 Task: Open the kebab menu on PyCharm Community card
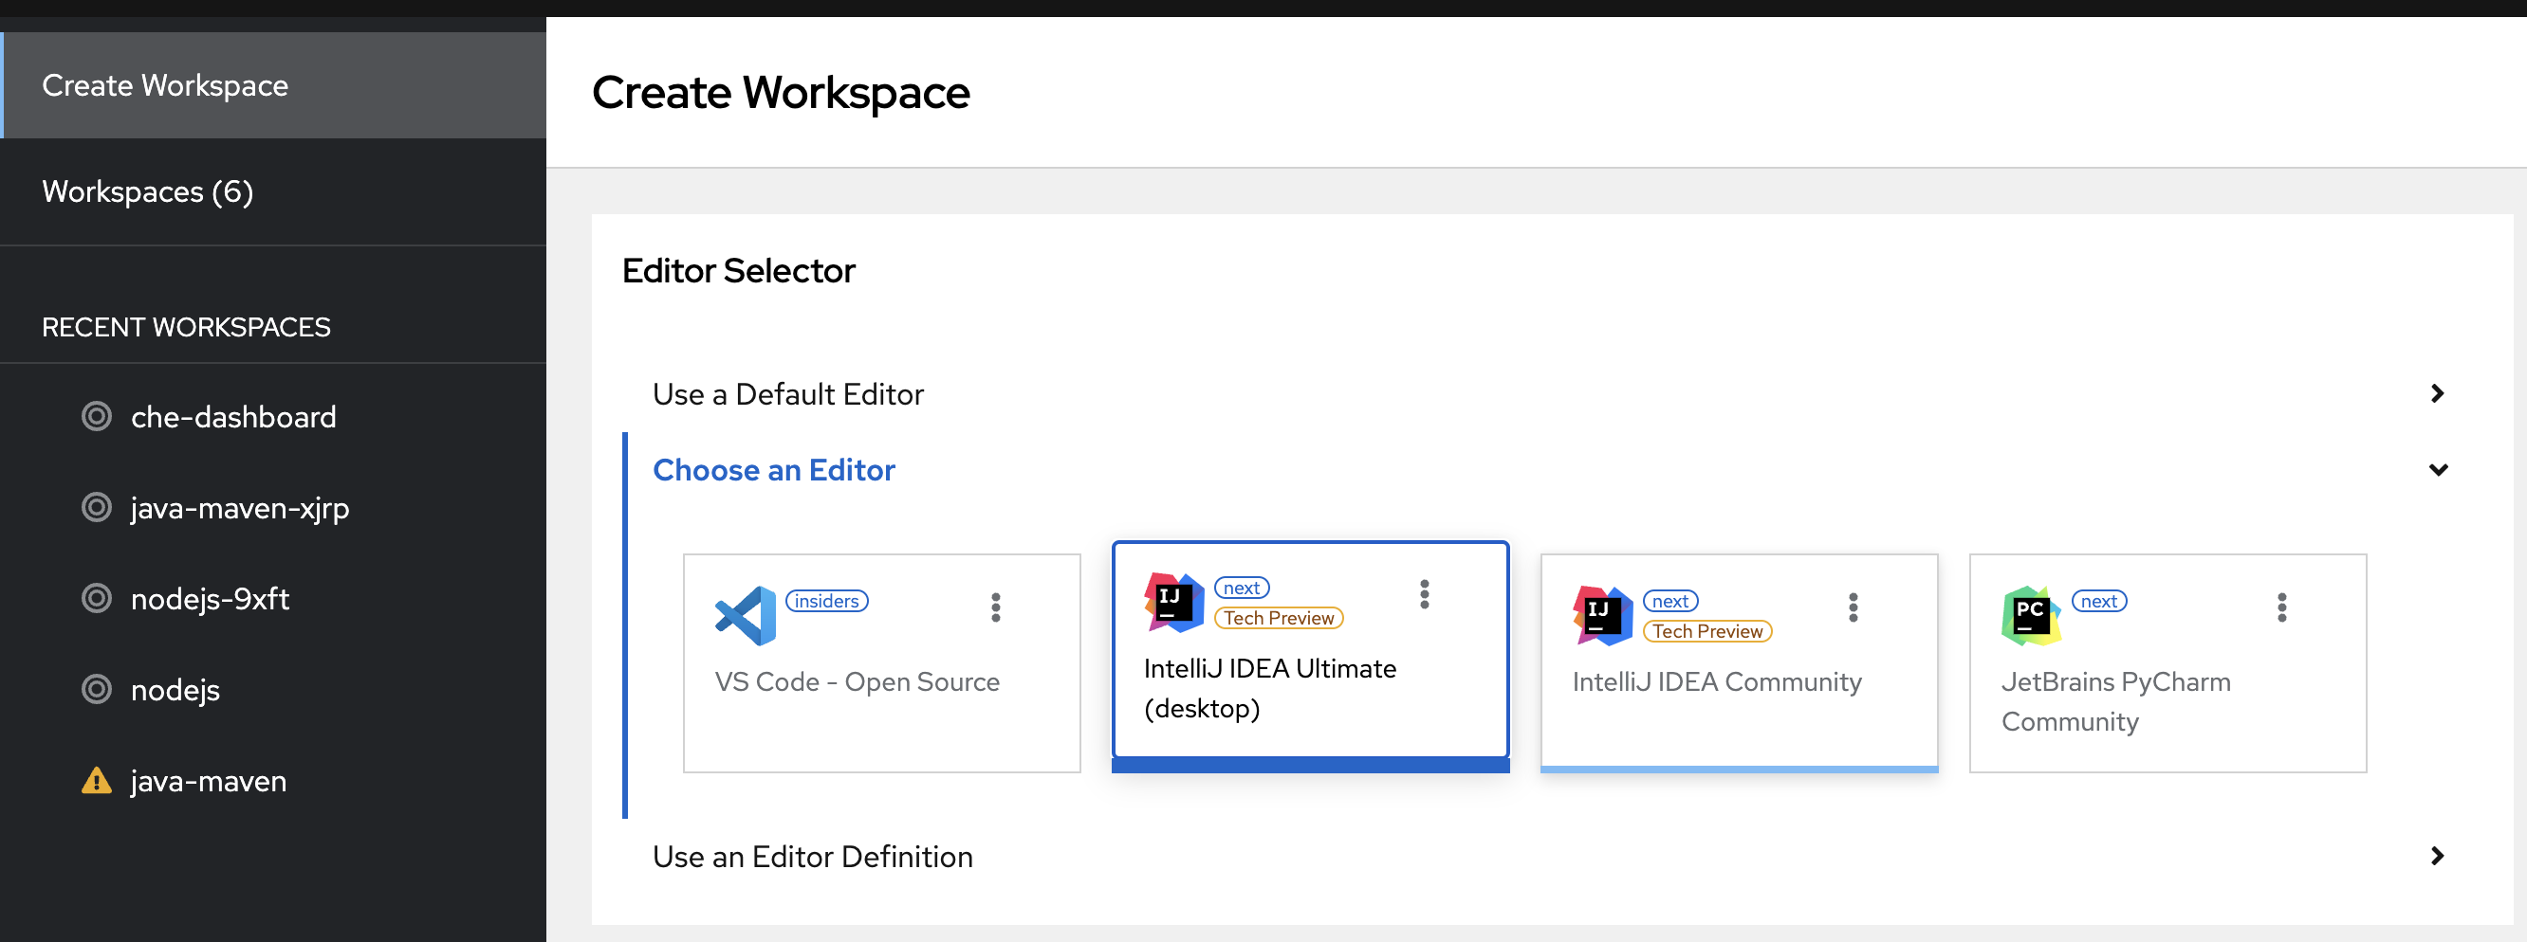pyautogui.click(x=2281, y=607)
